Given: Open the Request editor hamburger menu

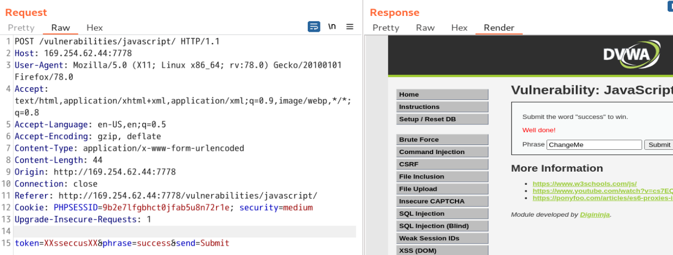Looking at the screenshot, I should 350,27.
